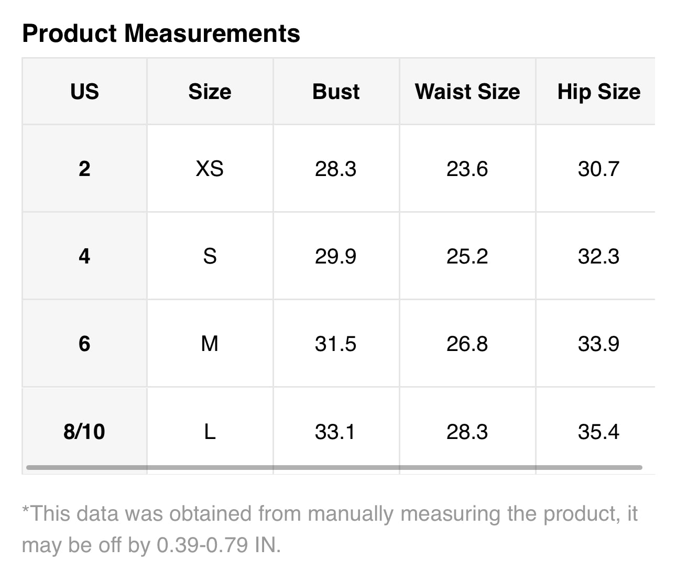676x571 pixels.
Task: Select the US size 8/10 cell
Action: [84, 432]
